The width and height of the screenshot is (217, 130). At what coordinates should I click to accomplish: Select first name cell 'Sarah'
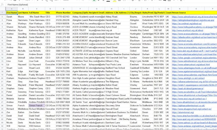point(11,17)
